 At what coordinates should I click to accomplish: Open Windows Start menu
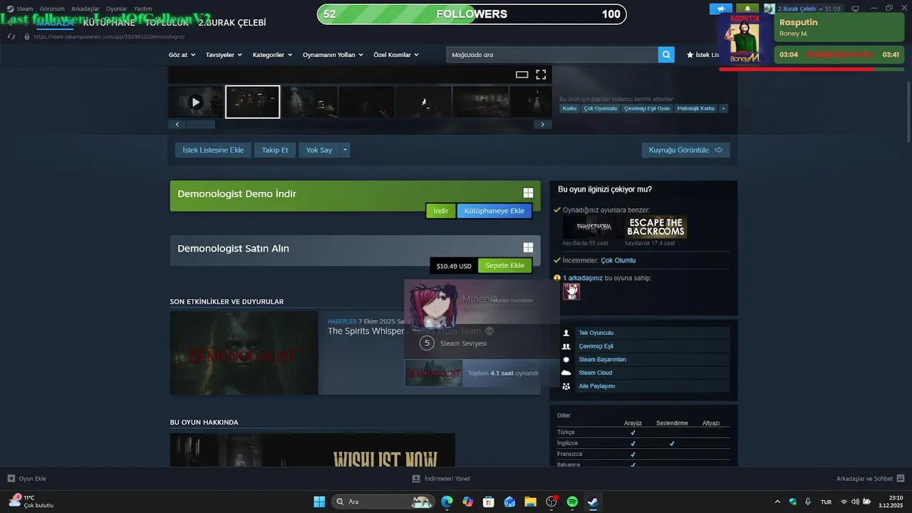319,502
